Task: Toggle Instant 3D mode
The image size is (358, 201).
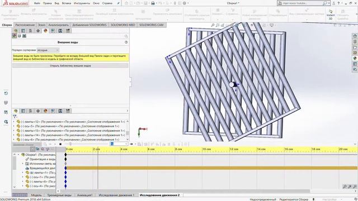Action: tap(331, 15)
